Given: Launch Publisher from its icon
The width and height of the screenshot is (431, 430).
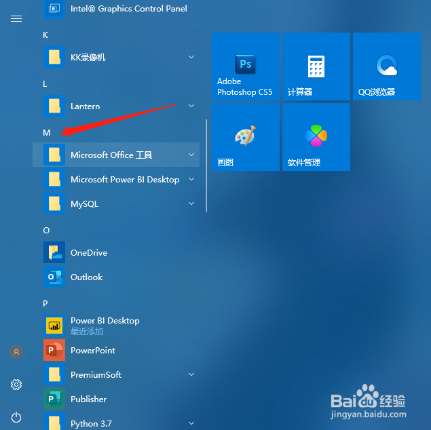Looking at the screenshot, I should (54, 399).
